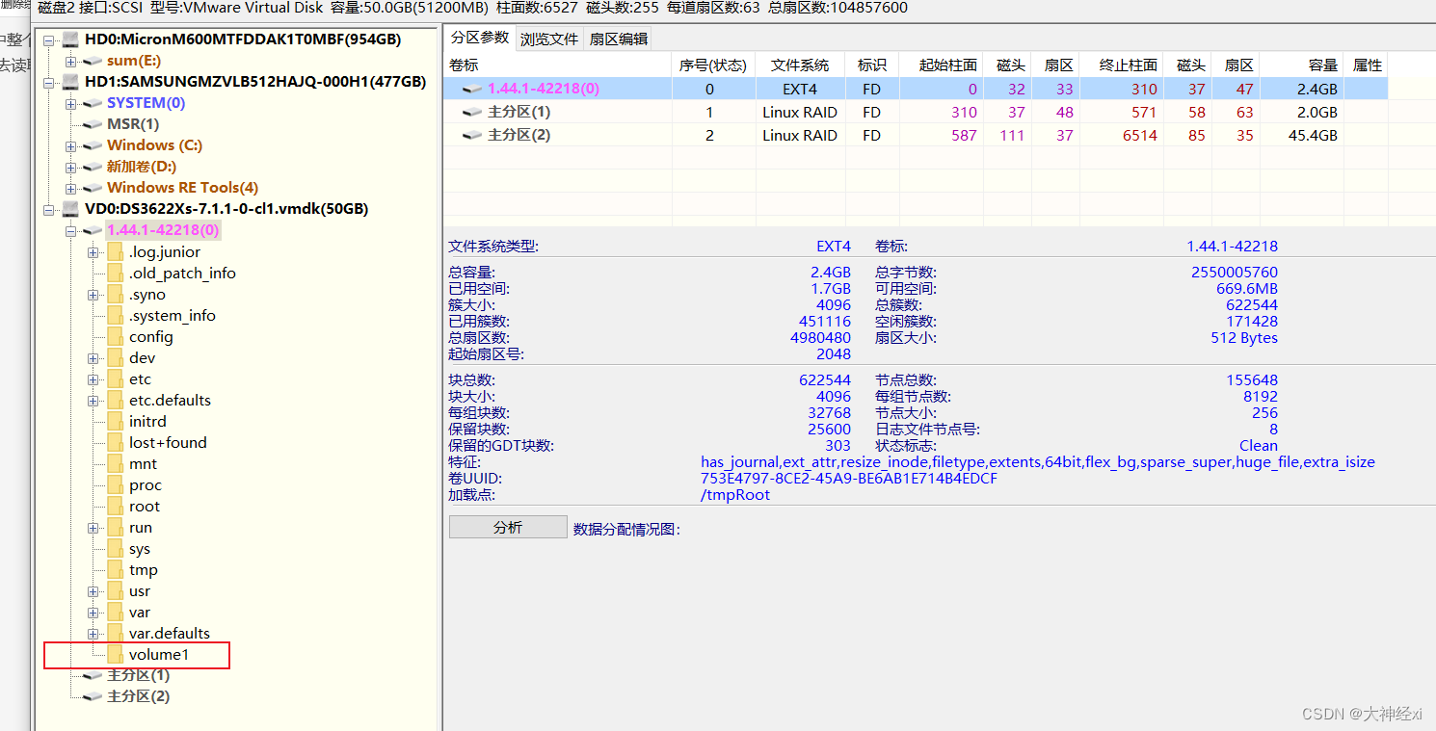Click the 属性 column header
The height and width of the screenshot is (731, 1436).
[1367, 65]
